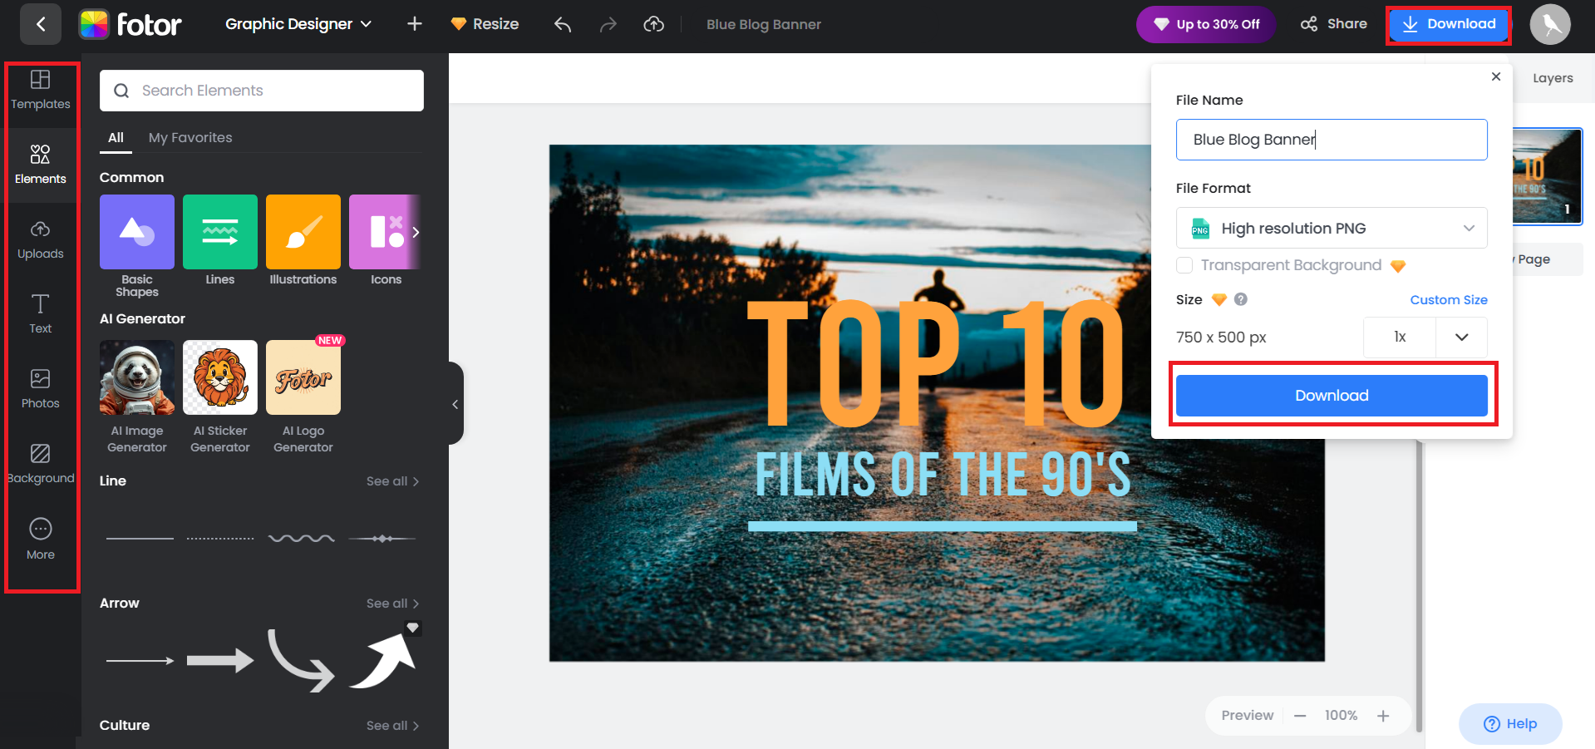Switch to My Favorites tab

pos(190,138)
